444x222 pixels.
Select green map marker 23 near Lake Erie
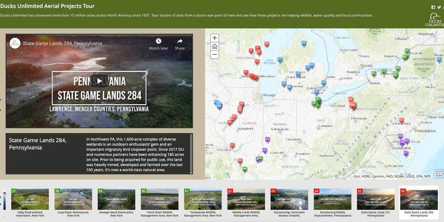pos(314,104)
